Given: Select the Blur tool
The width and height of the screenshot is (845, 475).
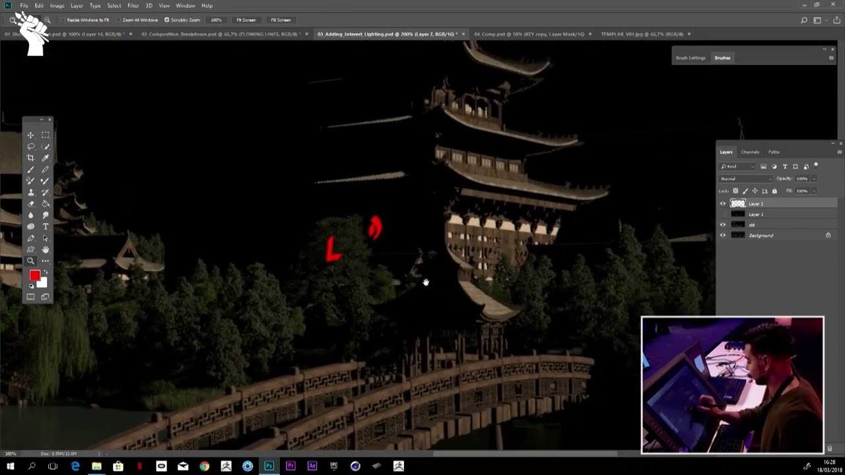Looking at the screenshot, I should pyautogui.click(x=30, y=215).
